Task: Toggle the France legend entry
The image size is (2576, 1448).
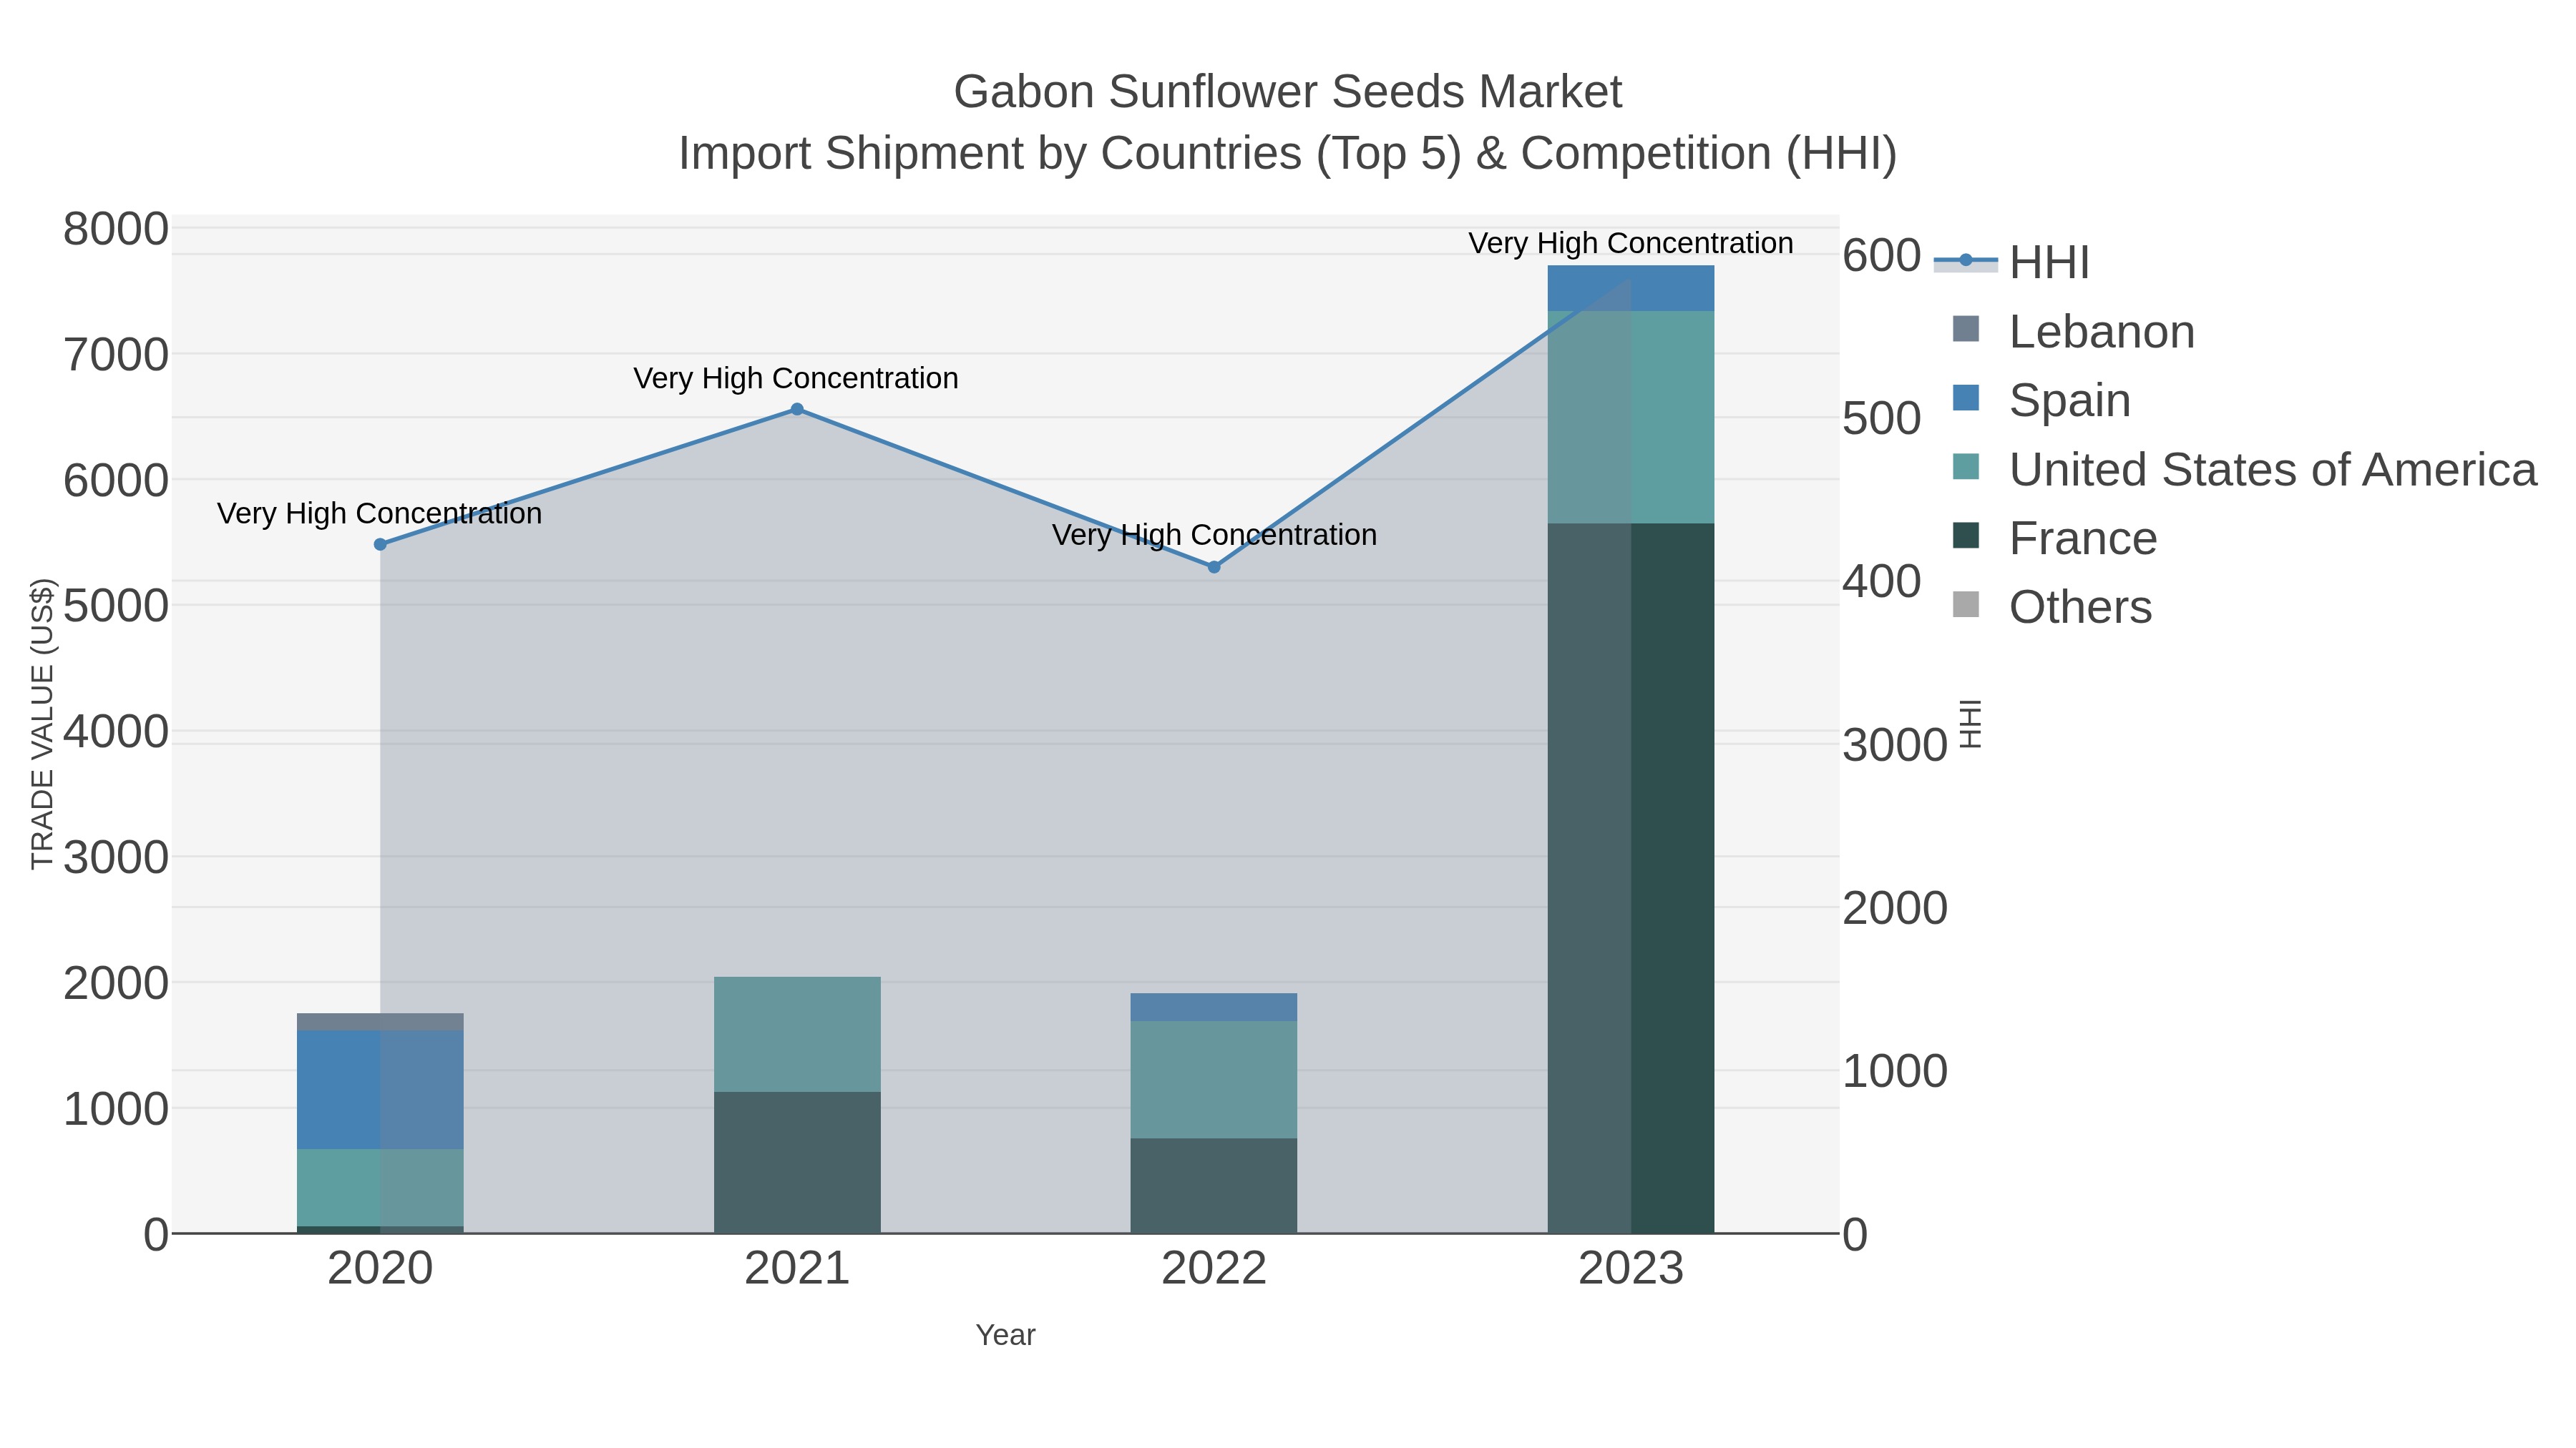Action: pyautogui.click(x=2055, y=538)
